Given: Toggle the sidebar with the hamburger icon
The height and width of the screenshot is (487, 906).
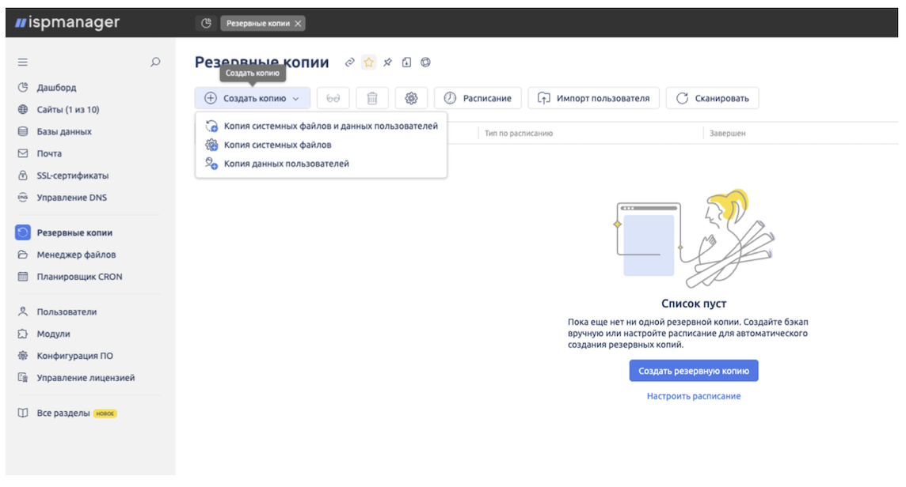Looking at the screenshot, I should (23, 62).
